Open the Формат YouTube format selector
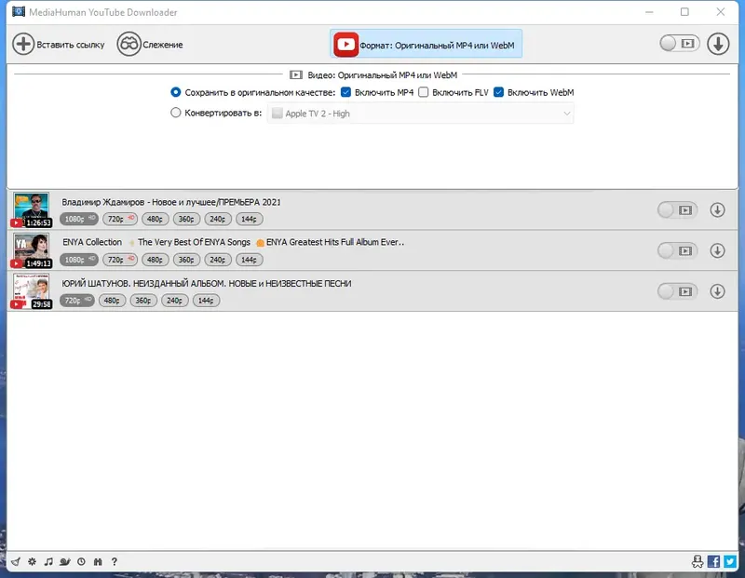745x578 pixels. pos(426,44)
